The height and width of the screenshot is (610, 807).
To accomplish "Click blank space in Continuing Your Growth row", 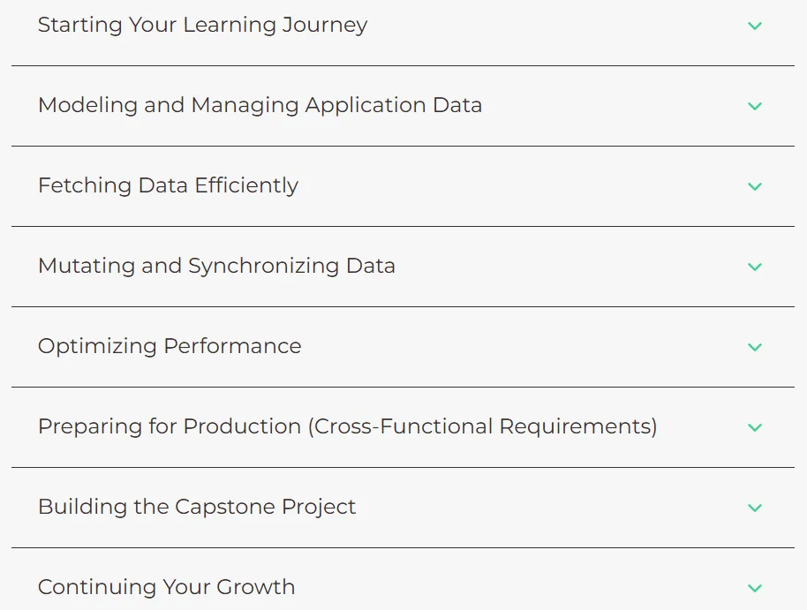I will (515, 588).
